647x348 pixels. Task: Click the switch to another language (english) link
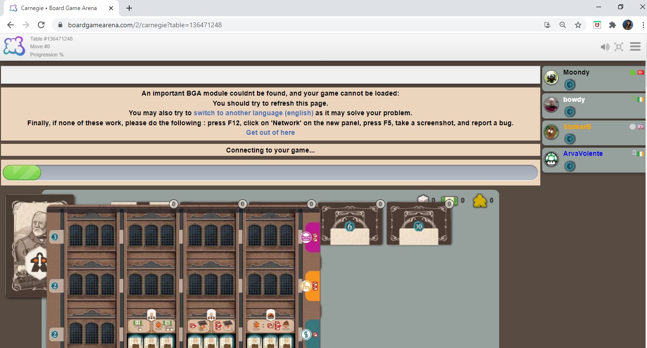pos(254,113)
